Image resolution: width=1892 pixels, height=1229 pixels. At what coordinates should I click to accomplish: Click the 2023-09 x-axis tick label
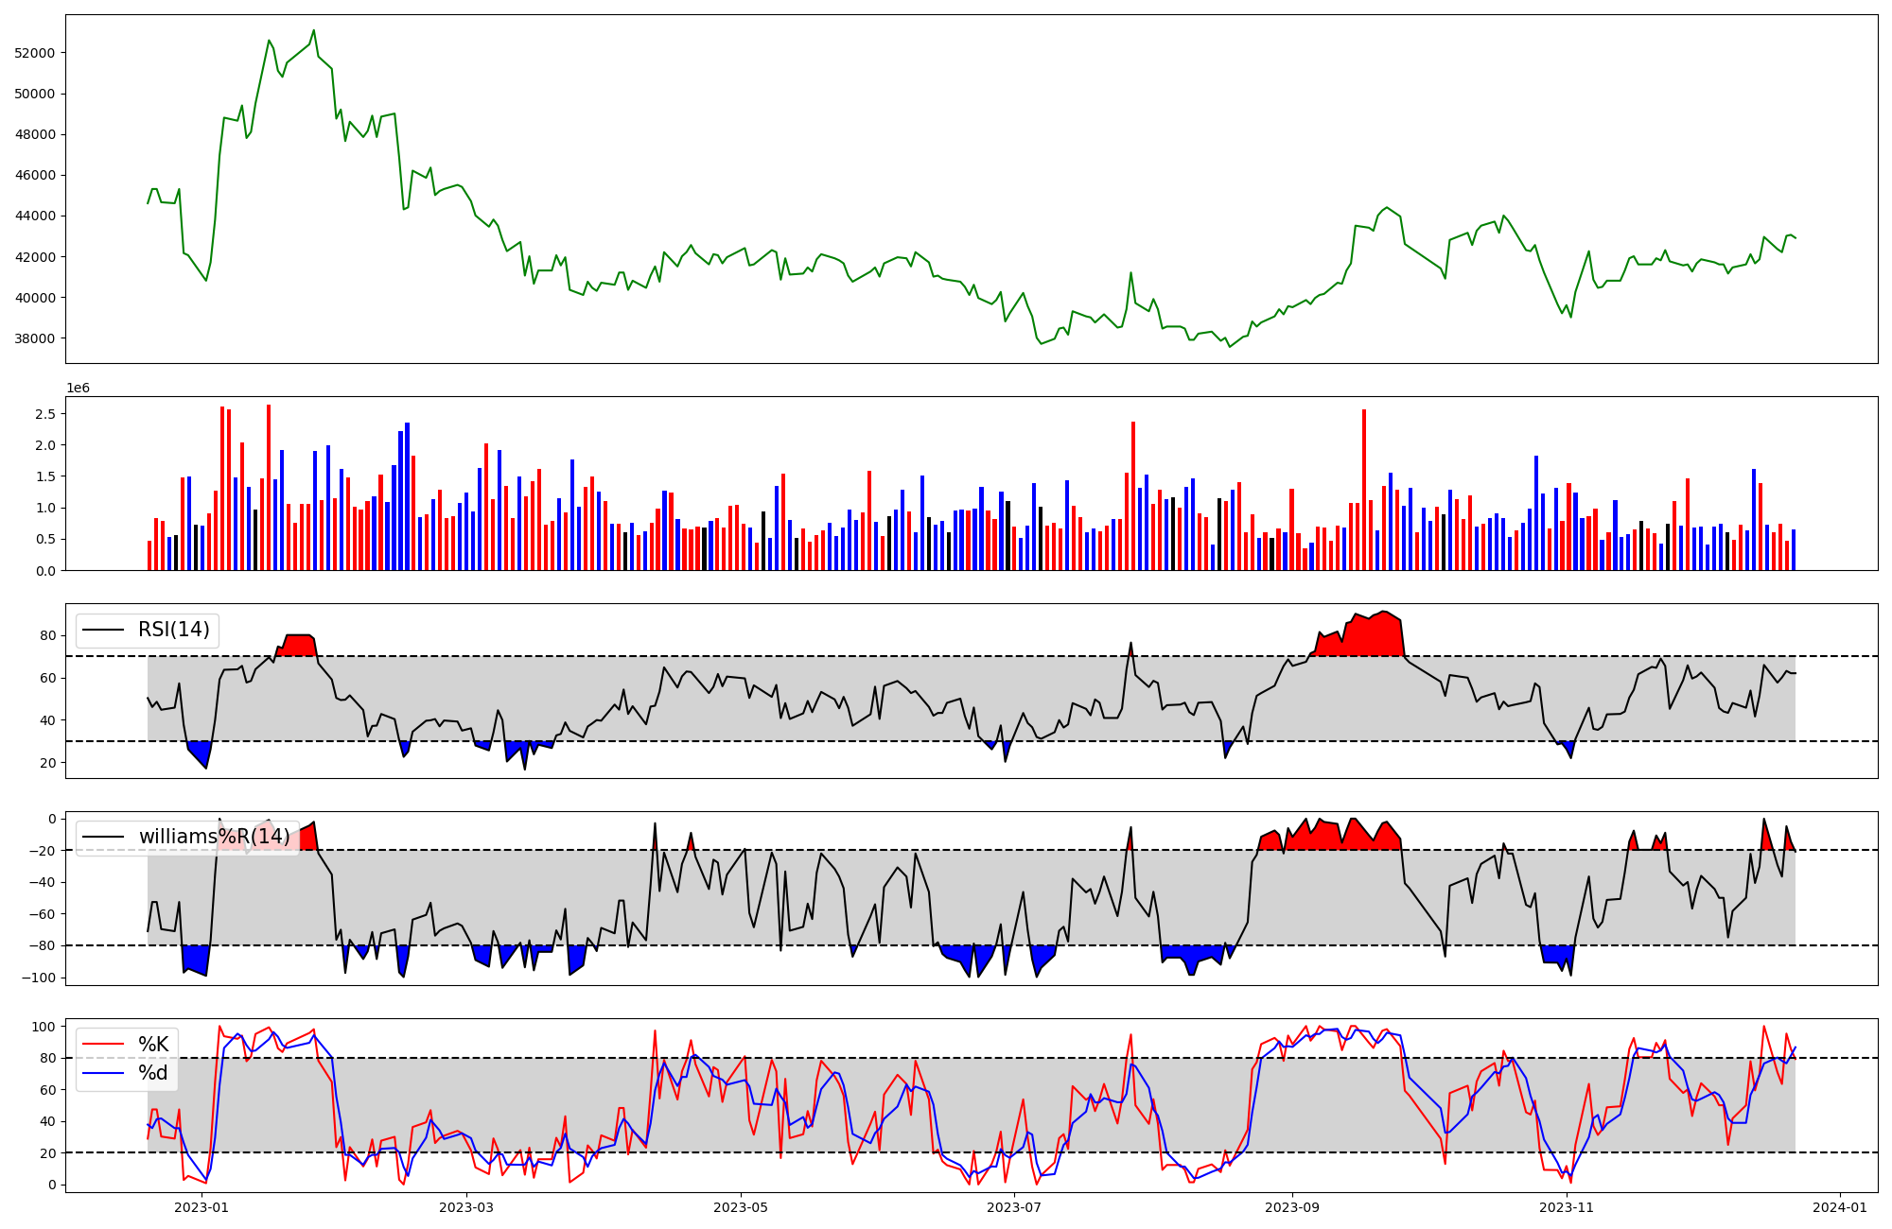(x=1291, y=1207)
